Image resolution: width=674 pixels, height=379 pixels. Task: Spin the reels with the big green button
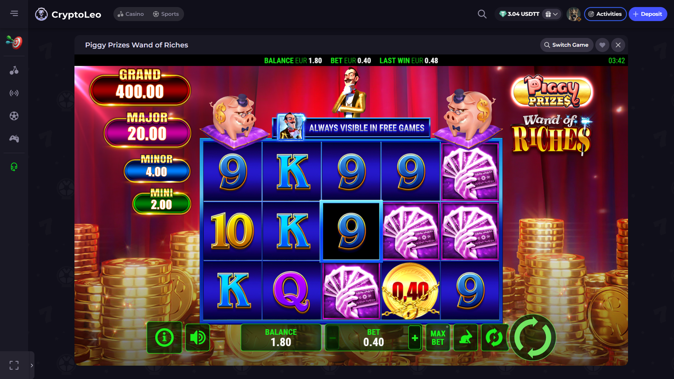[533, 338]
